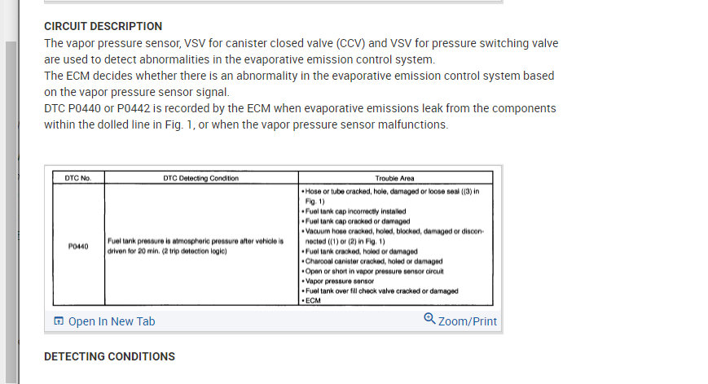708x384 pixels.
Task: Click the Zoom/Print link text
Action: (x=468, y=321)
